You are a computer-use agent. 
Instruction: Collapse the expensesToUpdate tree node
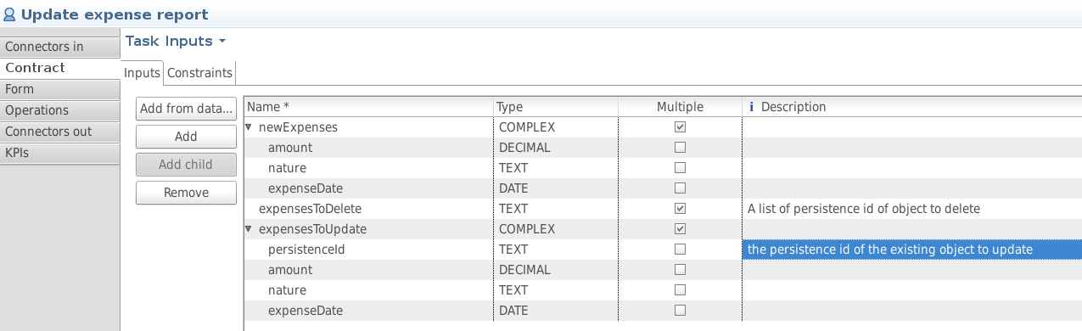(249, 229)
